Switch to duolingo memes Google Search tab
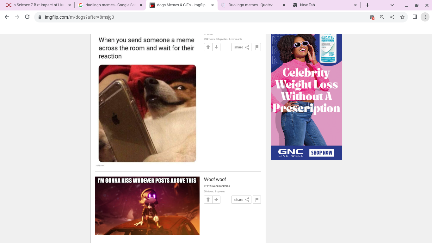 coord(110,5)
